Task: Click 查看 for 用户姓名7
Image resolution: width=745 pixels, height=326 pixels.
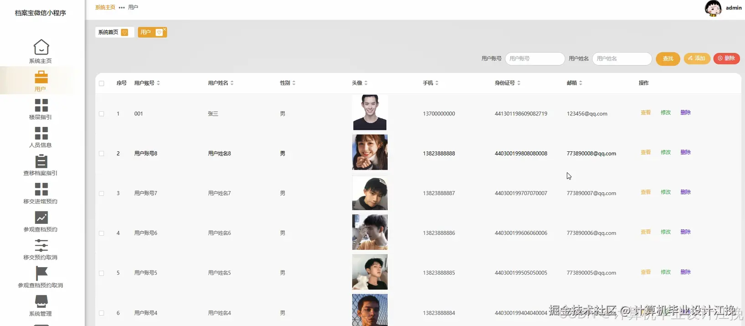Action: 646,192
